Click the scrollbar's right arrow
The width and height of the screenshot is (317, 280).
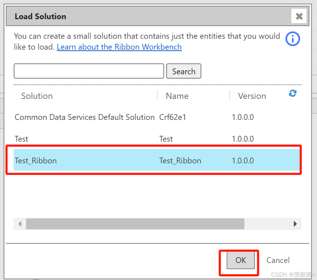(x=296, y=224)
